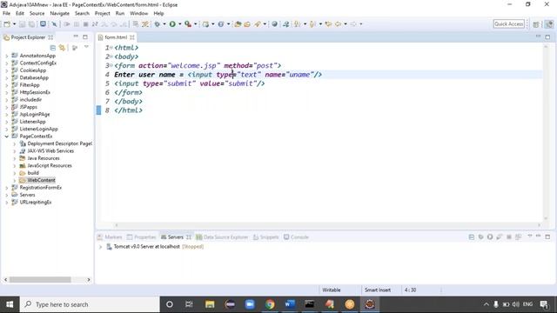This screenshot has height=313, width=557.
Task: Place the cursor in the </form> code line
Action: [128, 92]
